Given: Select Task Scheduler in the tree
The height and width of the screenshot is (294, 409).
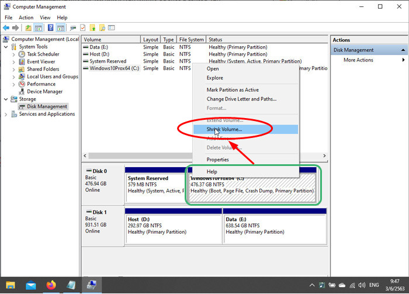Looking at the screenshot, I should point(43,54).
